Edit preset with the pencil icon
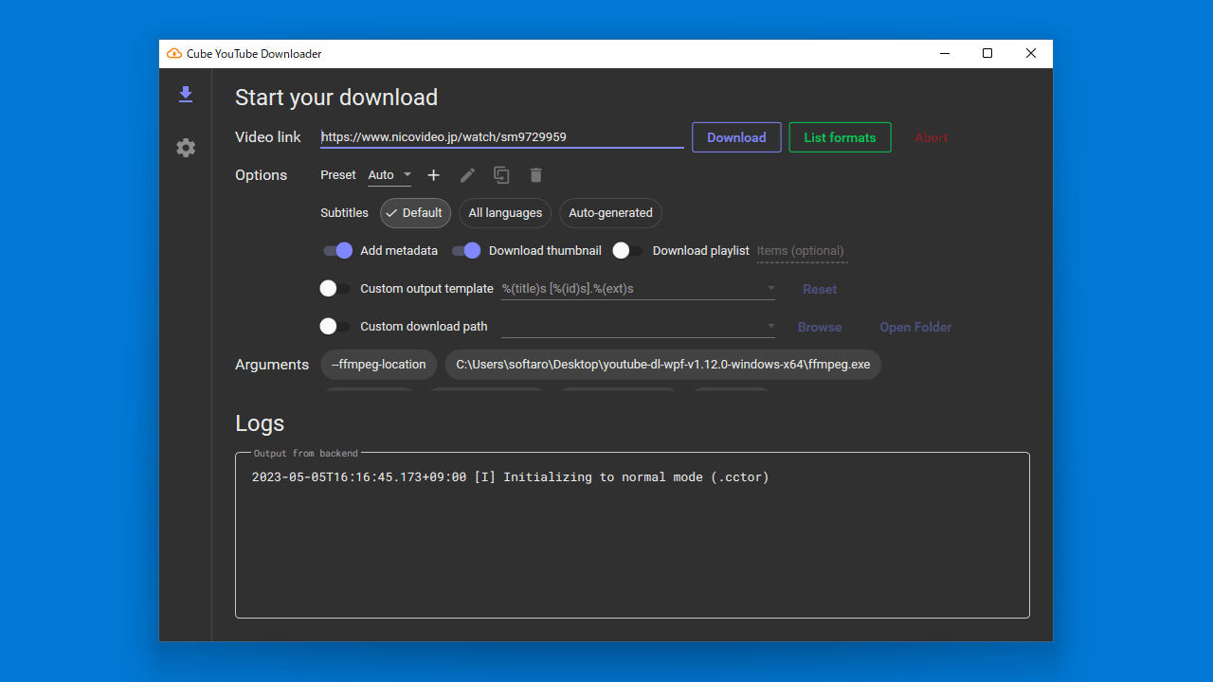The width and height of the screenshot is (1213, 682). [467, 175]
